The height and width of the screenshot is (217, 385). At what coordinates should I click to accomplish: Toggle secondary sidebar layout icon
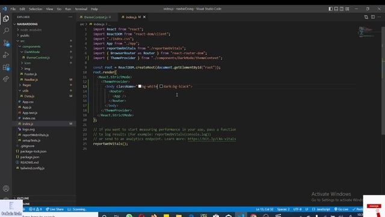click(342, 9)
